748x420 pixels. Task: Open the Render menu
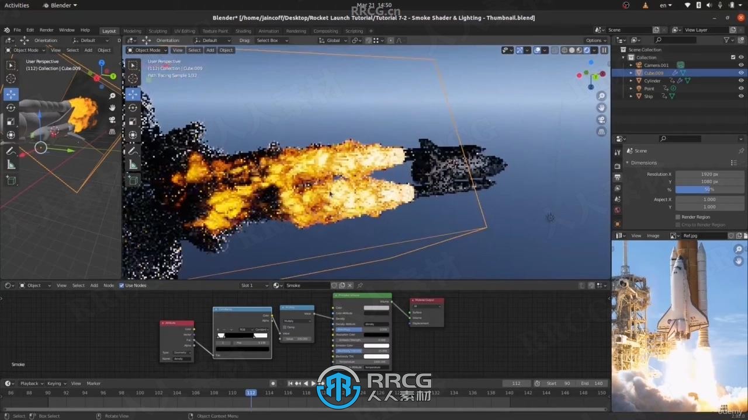click(46, 30)
